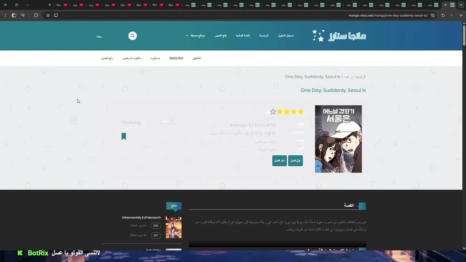
Task: Open فتح الصور menu item
Action: pos(221,36)
